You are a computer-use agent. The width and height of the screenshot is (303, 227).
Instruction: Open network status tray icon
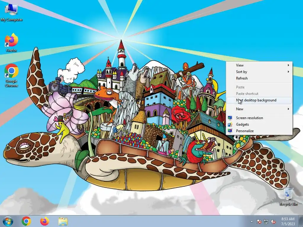click(266, 221)
